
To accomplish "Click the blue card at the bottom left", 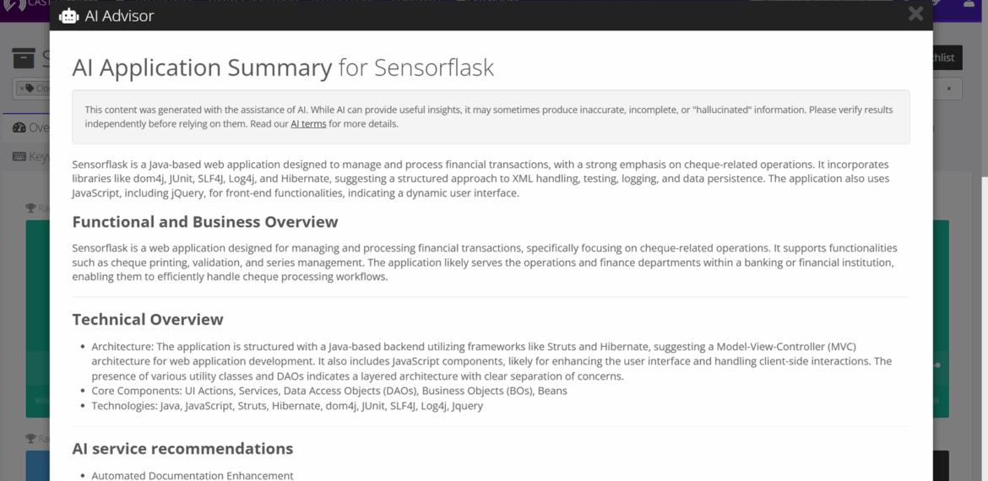I will (x=37, y=466).
